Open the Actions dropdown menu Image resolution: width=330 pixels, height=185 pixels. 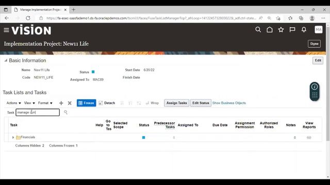tap(14, 103)
